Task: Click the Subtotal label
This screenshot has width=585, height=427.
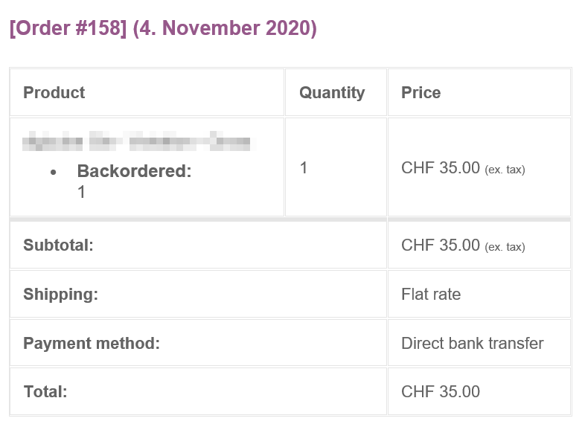Action: click(58, 245)
